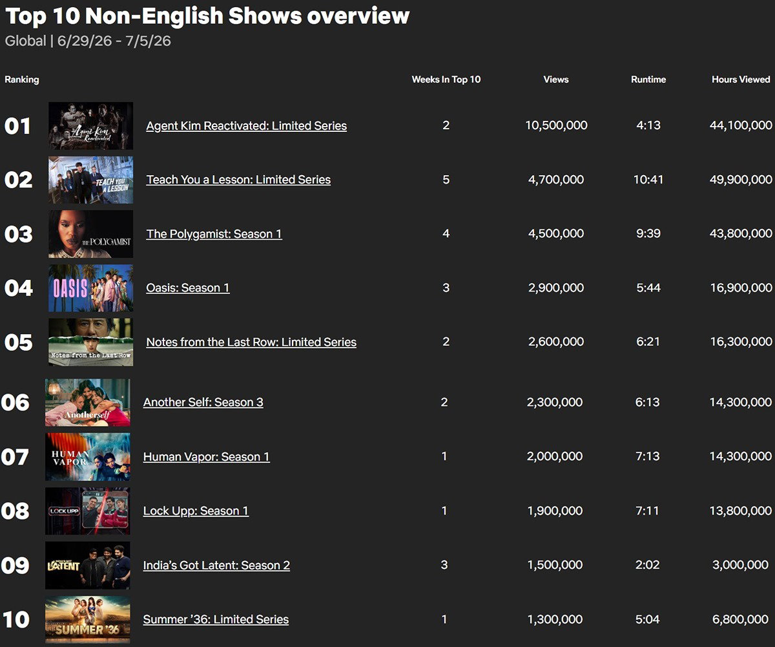Viewport: 775px width, 647px height.
Task: Click the hours viewed value 3,000,000
Action: pos(741,565)
